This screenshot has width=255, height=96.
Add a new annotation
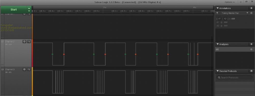[251, 8]
